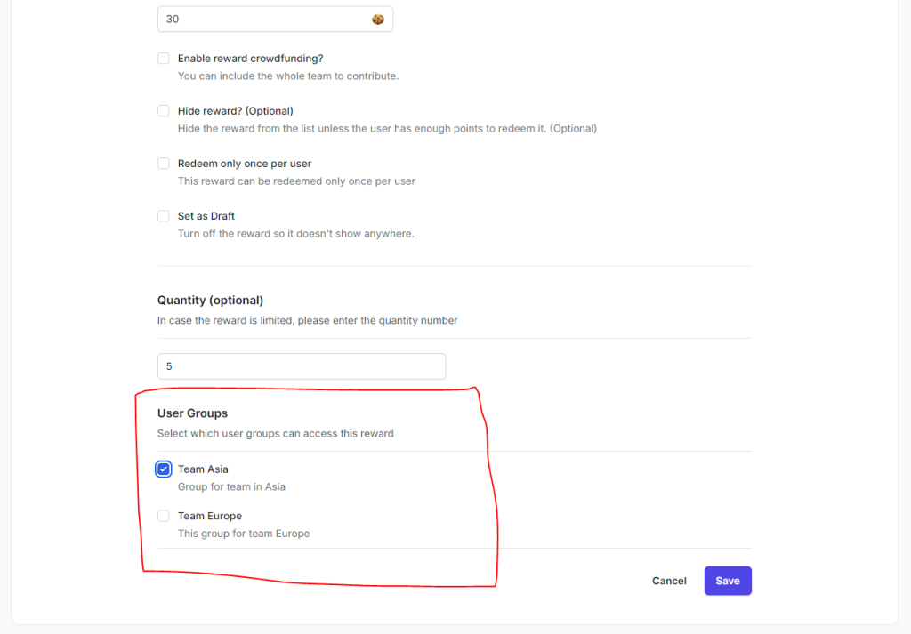Click the 'Quantity (optional)' section heading
911x634 pixels.
tap(210, 301)
